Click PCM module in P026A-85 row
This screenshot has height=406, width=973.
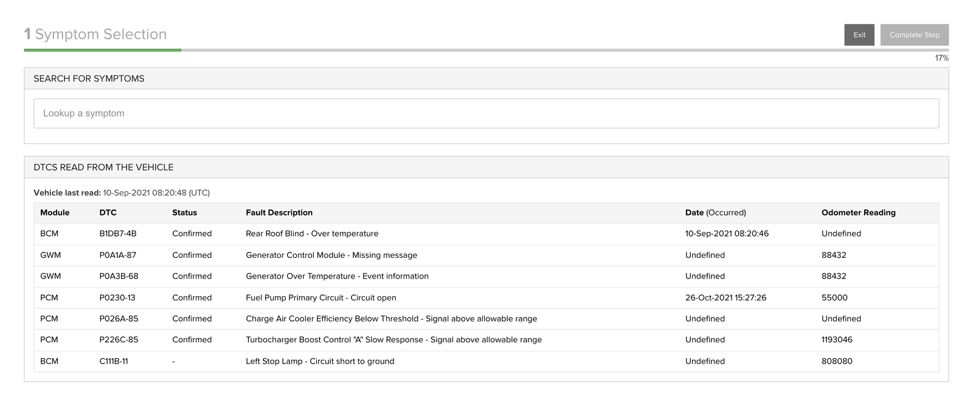[49, 319]
